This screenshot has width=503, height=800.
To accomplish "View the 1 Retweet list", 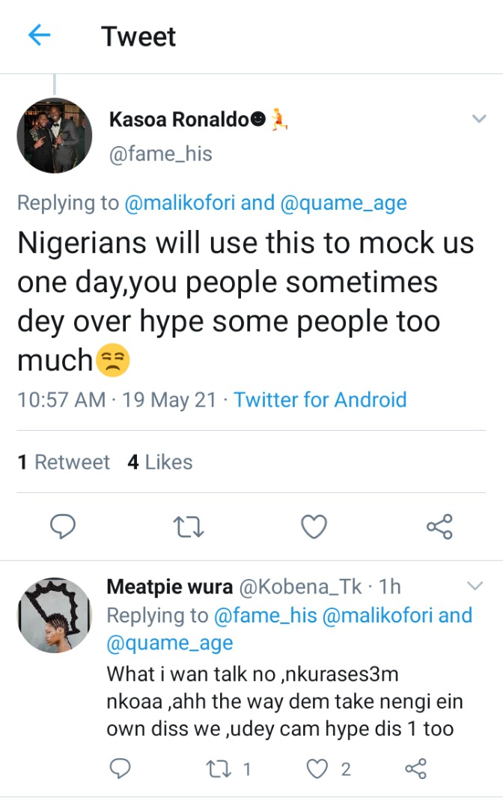I will tap(64, 461).
